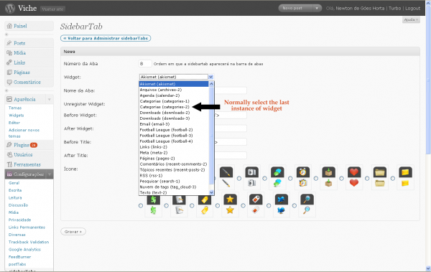Screen dimensions: 431x272
Task: Choose the notepad with pencil icon
Action: (x=179, y=205)
